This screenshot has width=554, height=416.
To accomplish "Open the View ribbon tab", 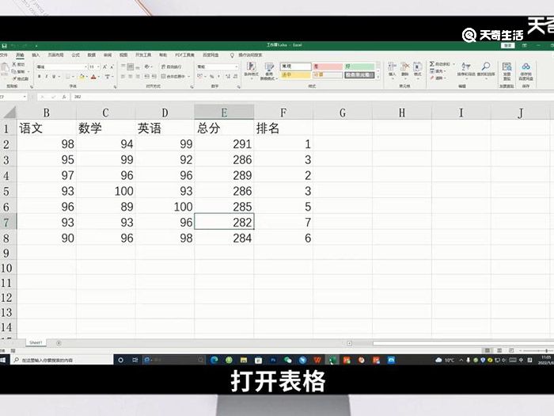I will pyautogui.click(x=123, y=55).
